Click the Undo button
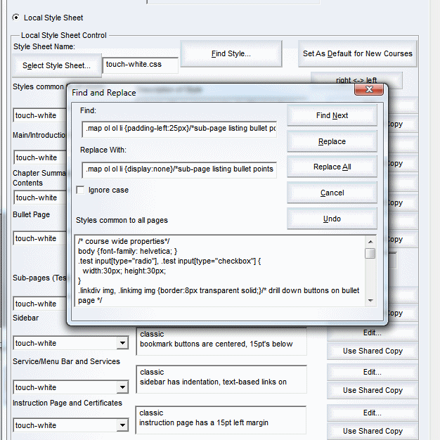Image resolution: width=440 pixels, height=440 pixels. coord(332,219)
